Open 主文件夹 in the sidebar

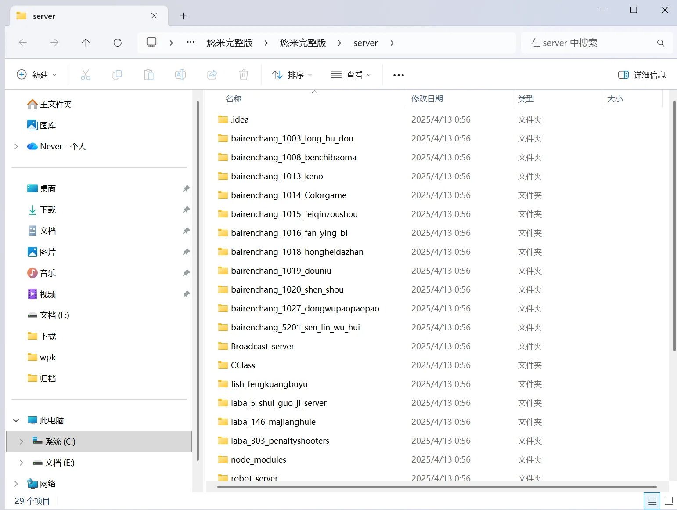[x=55, y=104]
